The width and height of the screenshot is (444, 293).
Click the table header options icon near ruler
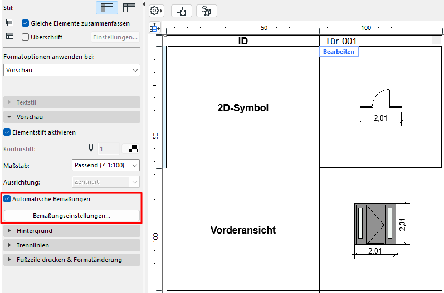click(x=155, y=27)
